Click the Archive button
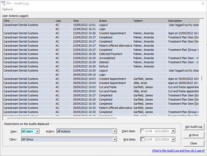 (194, 135)
